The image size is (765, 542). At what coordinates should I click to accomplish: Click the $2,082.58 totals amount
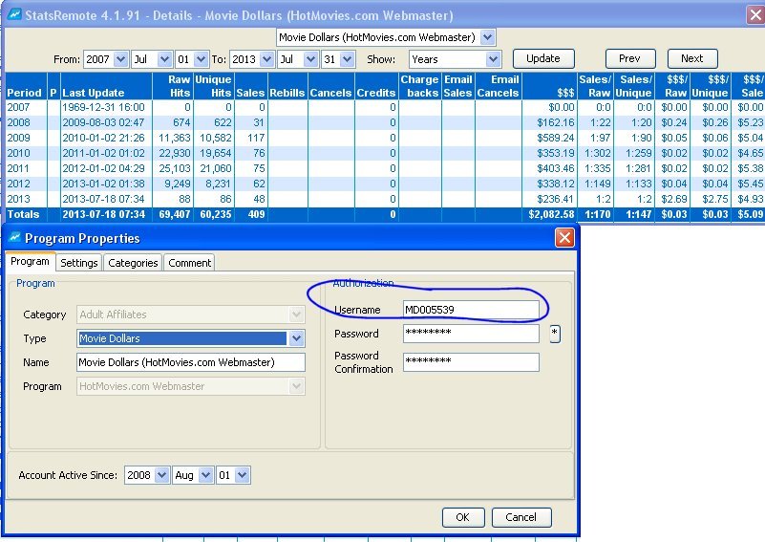[x=551, y=214]
